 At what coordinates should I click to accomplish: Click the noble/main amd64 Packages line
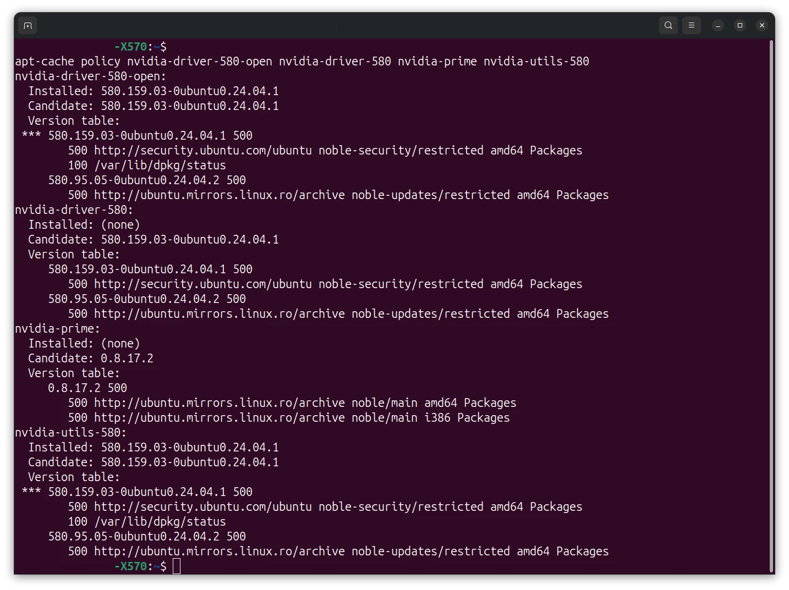(x=292, y=403)
